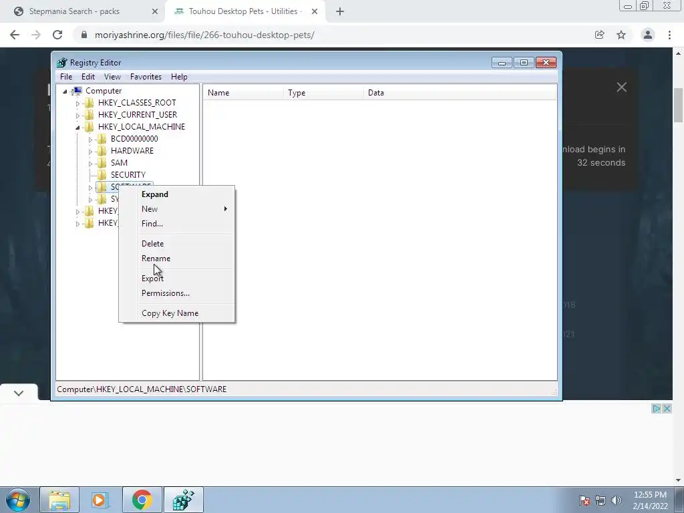
Task: Collapse the Computer tree node
Action: pyautogui.click(x=65, y=91)
